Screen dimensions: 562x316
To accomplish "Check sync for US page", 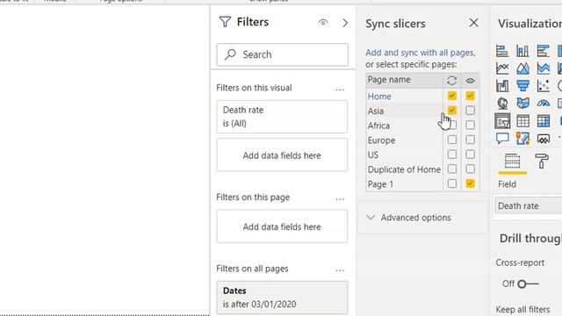I will [451, 154].
